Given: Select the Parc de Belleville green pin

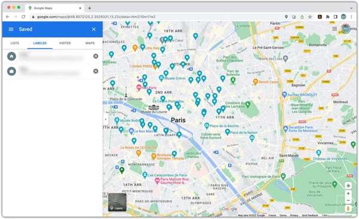Looking at the screenshot, I should (x=233, y=80).
